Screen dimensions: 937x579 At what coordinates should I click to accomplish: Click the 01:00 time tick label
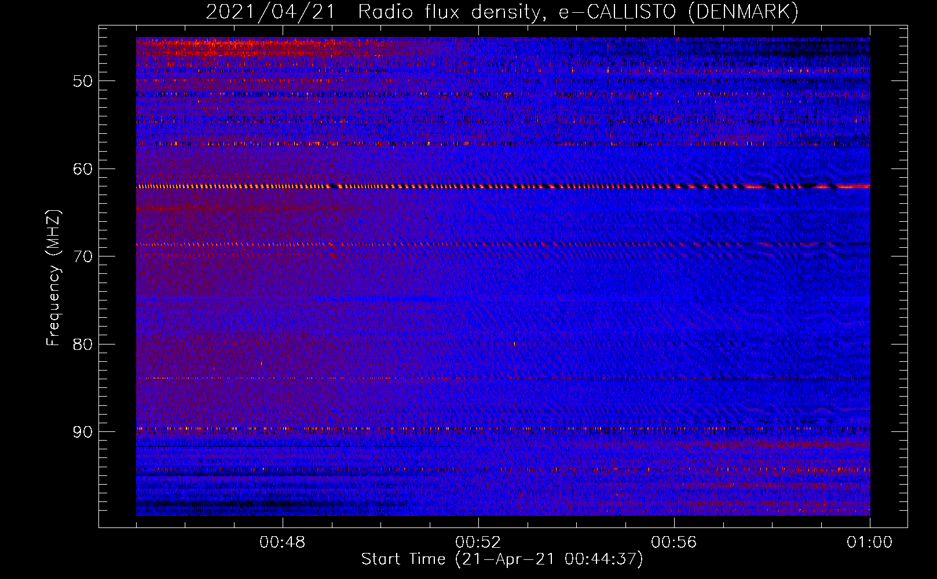pyautogui.click(x=870, y=543)
